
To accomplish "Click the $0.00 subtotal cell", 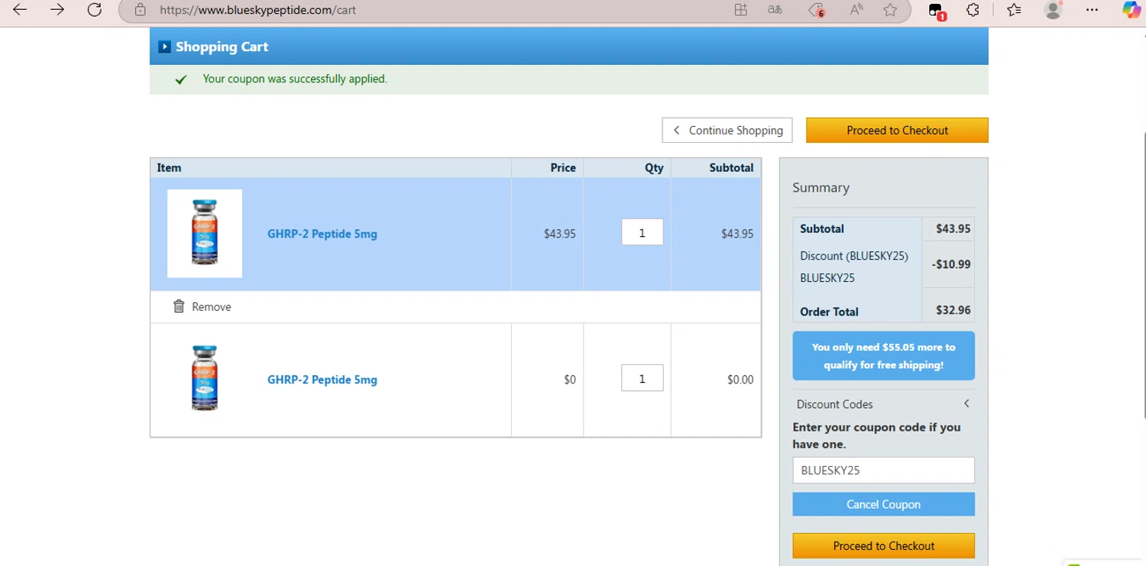I will (740, 380).
